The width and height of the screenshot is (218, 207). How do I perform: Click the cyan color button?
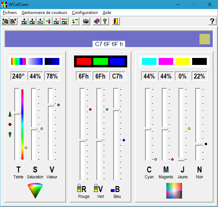(x=149, y=61)
